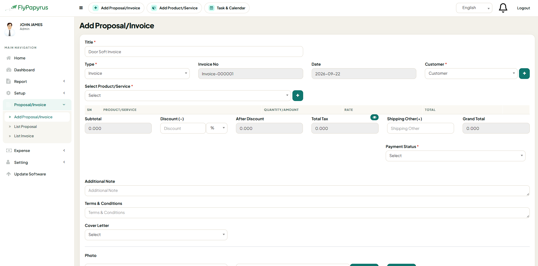Click the hamburger menu icon
This screenshot has width=538, height=266.
pyautogui.click(x=81, y=8)
